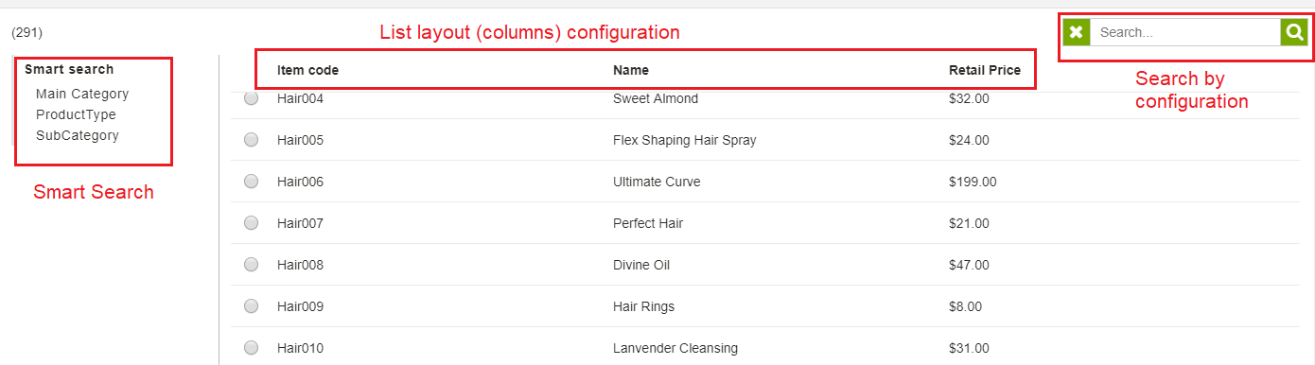Select the Hair005 radio button
This screenshot has width=1315, height=365.
251,140
